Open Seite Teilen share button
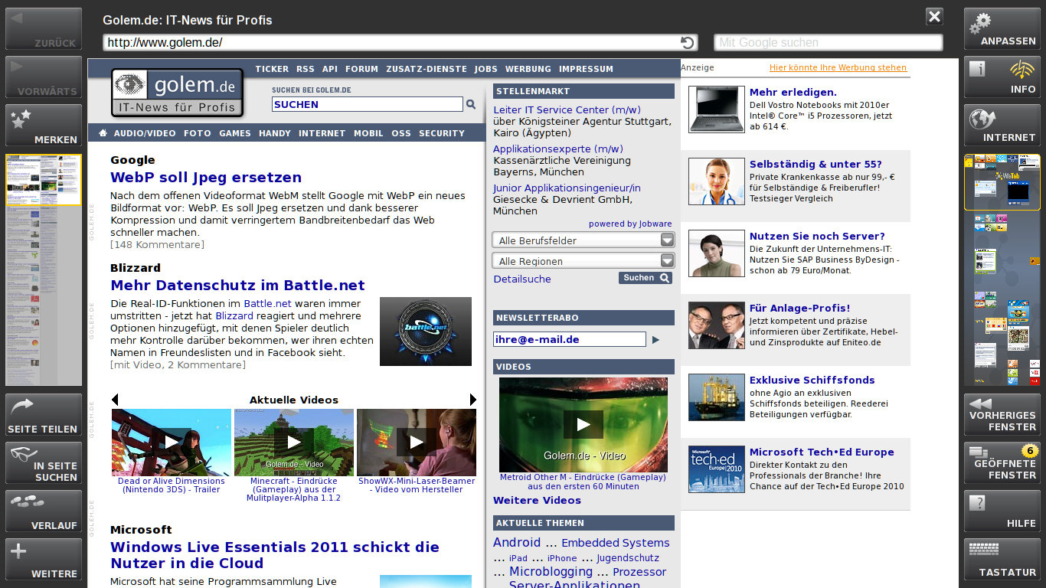Image resolution: width=1046 pixels, height=588 pixels. tap(44, 415)
